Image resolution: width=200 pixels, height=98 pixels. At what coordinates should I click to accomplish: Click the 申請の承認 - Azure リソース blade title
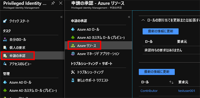click(98, 3)
